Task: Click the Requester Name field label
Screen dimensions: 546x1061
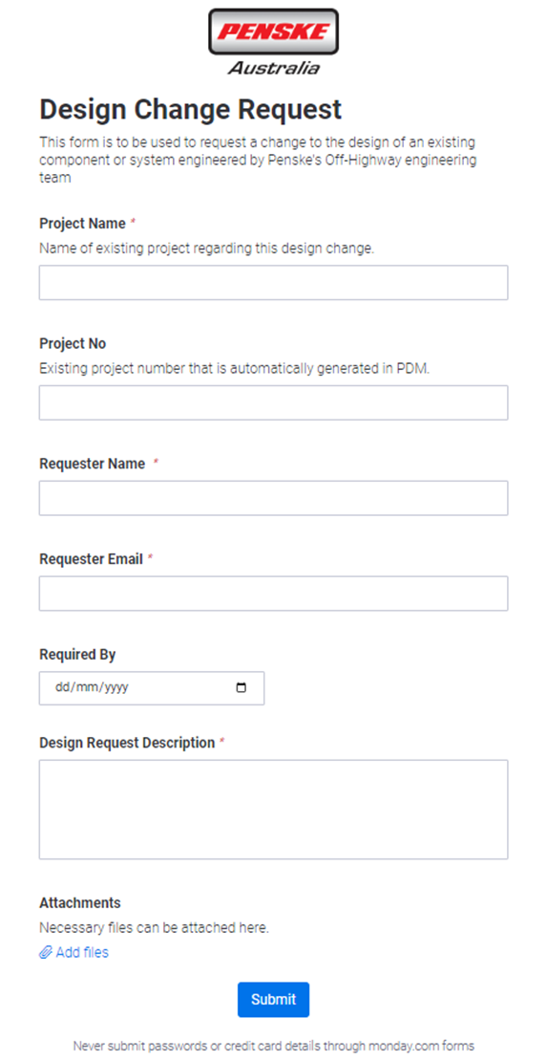Action: point(92,464)
